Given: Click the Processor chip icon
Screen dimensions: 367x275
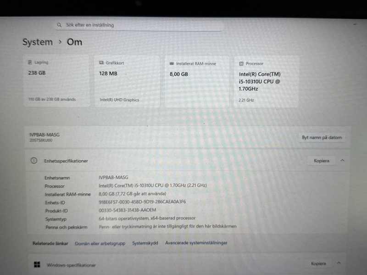Looking at the screenshot, I should click(241, 64).
